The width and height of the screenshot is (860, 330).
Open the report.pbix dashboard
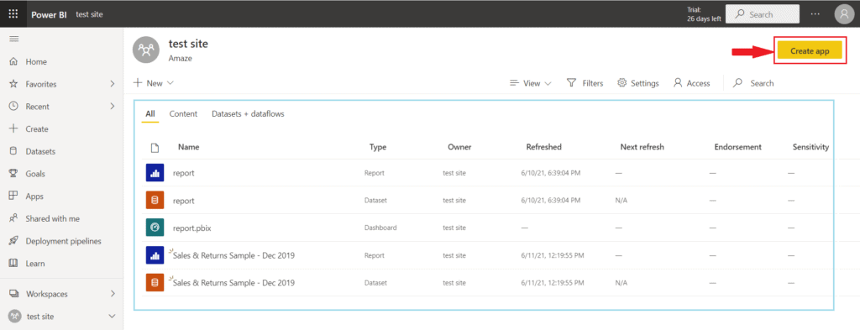[192, 228]
